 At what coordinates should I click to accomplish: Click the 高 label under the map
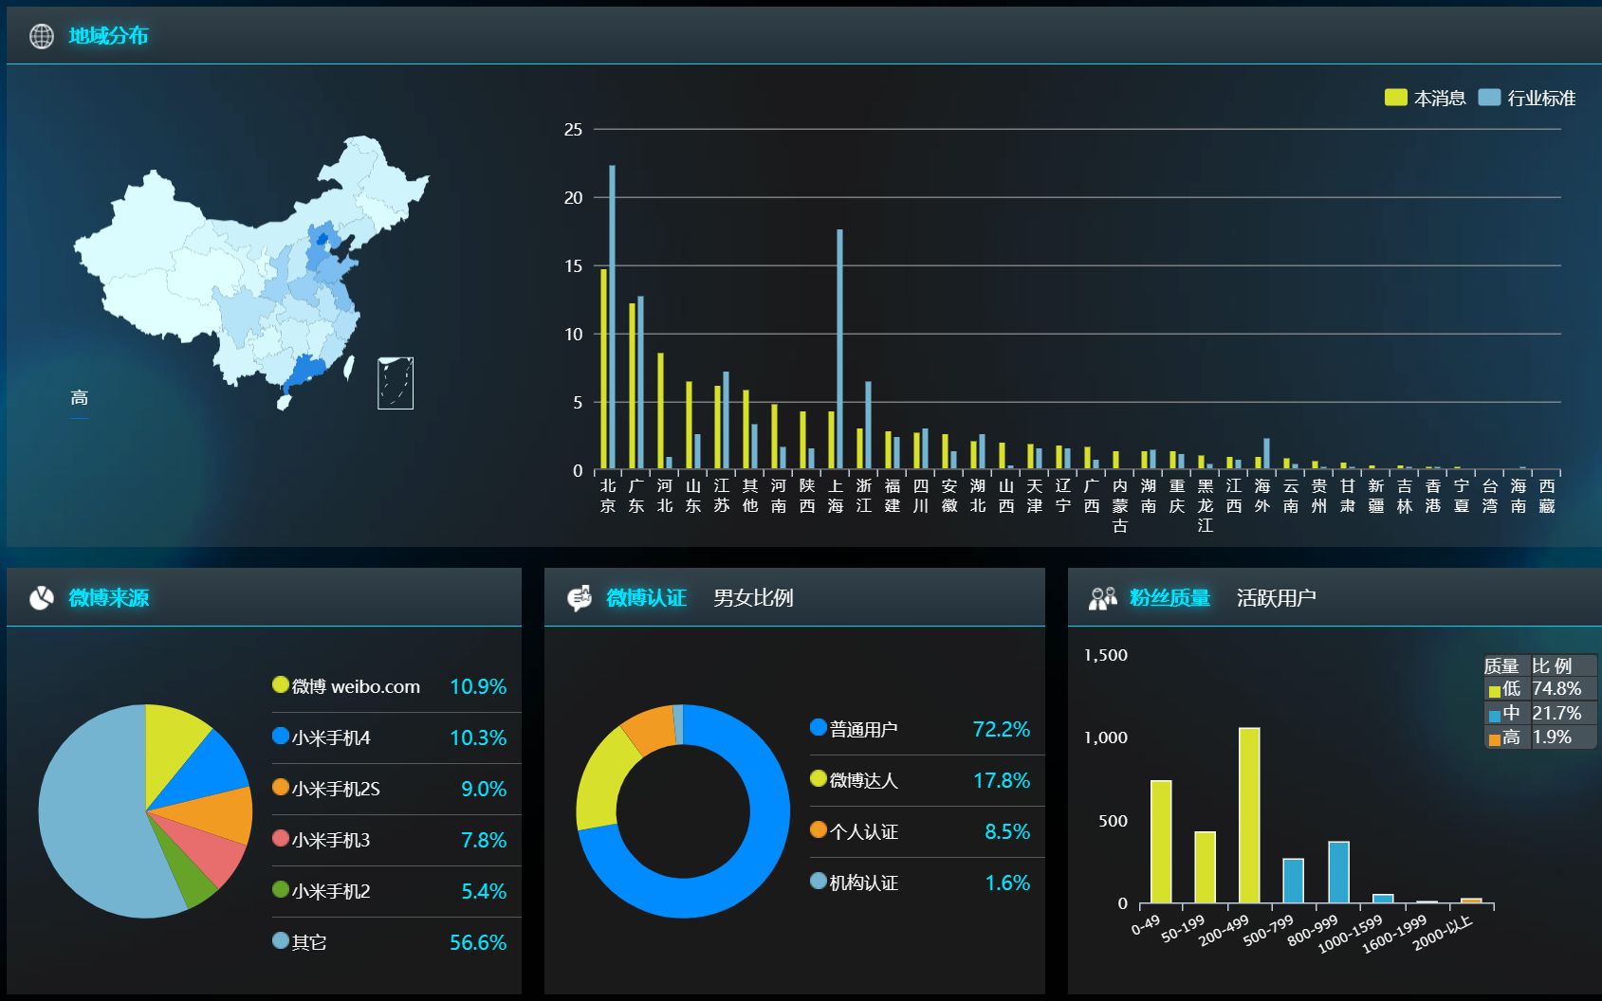[80, 398]
